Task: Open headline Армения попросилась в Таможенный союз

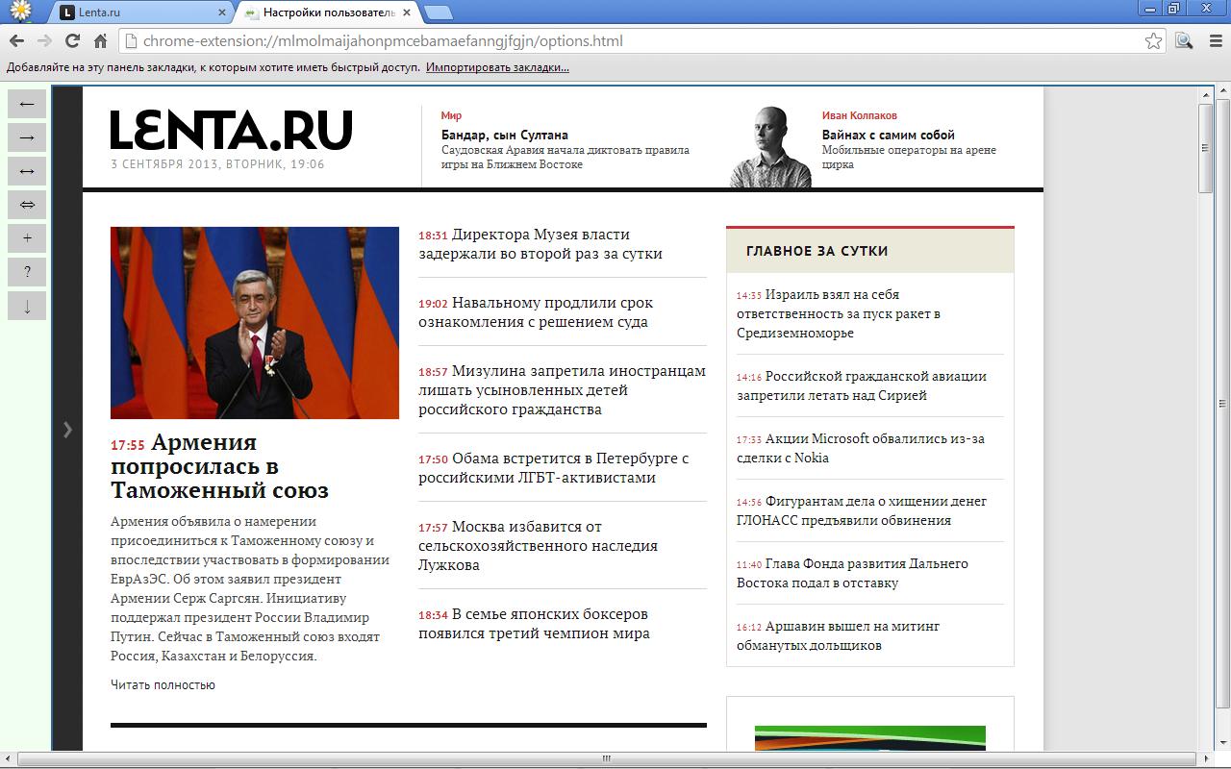Action: click(219, 466)
